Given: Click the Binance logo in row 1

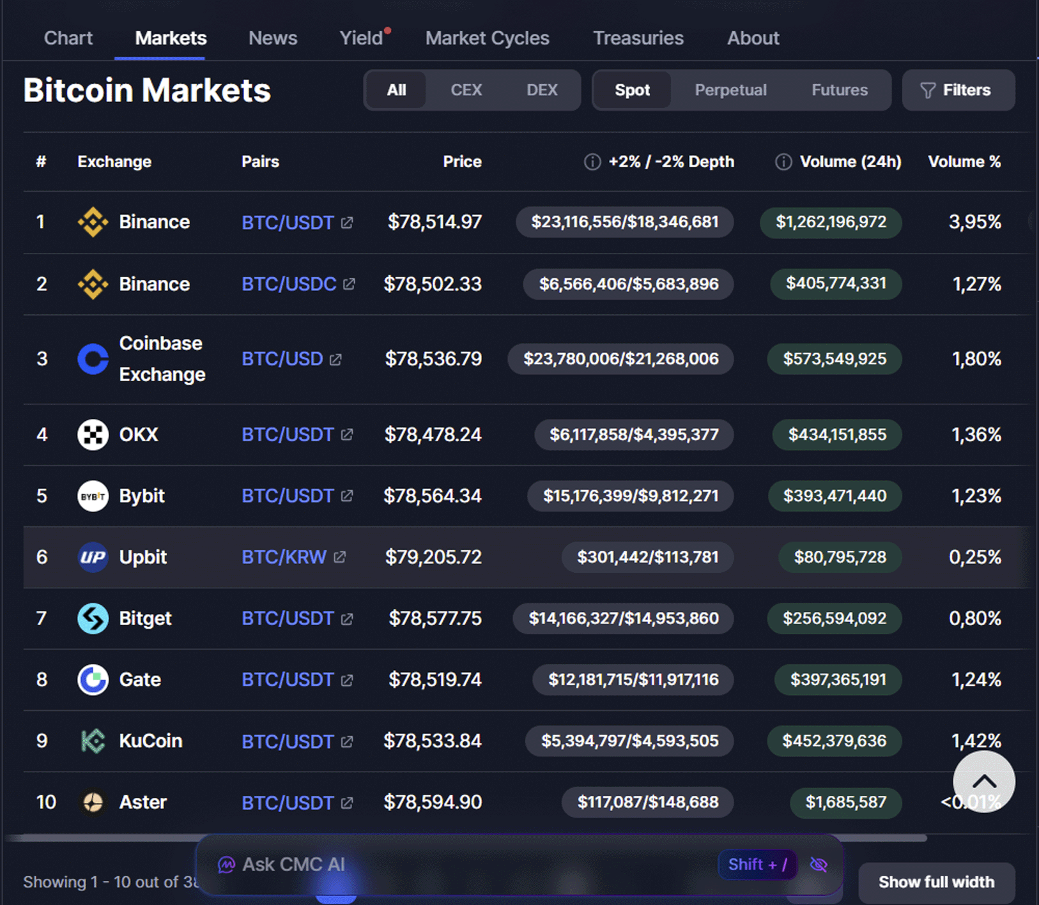Looking at the screenshot, I should point(93,222).
